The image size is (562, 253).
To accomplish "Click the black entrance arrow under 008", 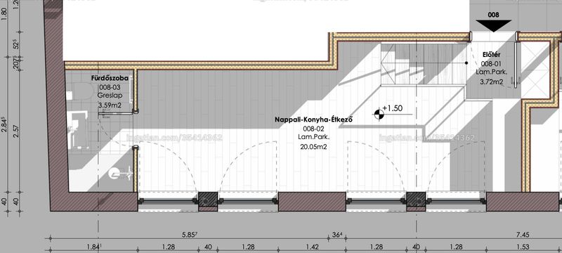I will 494,26.
